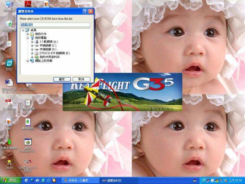
Task: Click the selected folder name text field
Action: coord(55,25)
